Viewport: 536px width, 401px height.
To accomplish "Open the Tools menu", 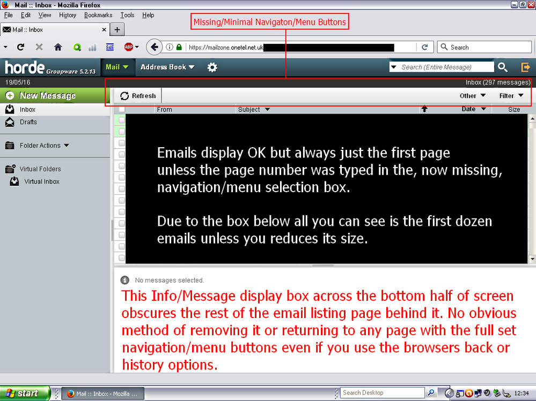I will (127, 15).
